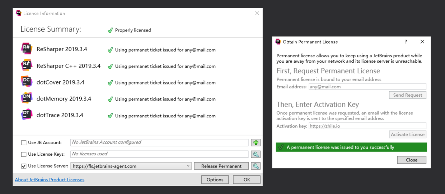
Task: Click the checkmark icon in dotTrace row
Action: pyautogui.click(x=110, y=116)
